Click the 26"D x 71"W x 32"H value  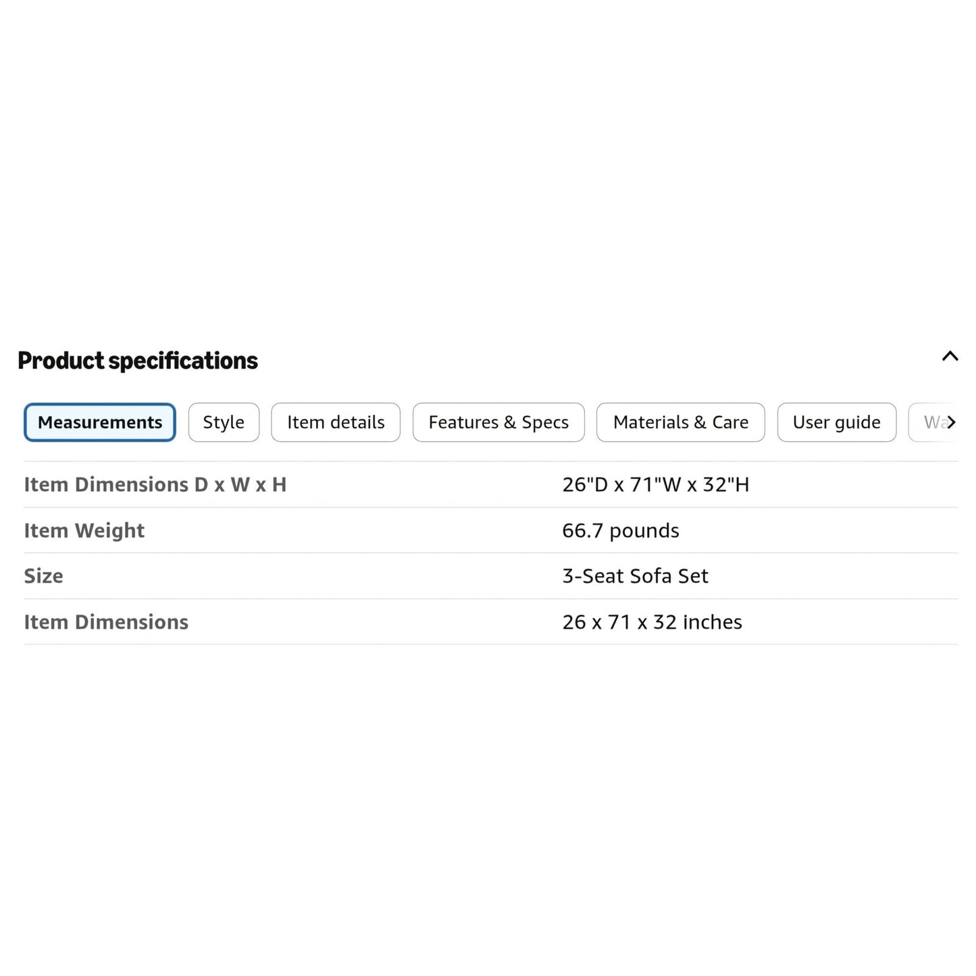coord(656,484)
